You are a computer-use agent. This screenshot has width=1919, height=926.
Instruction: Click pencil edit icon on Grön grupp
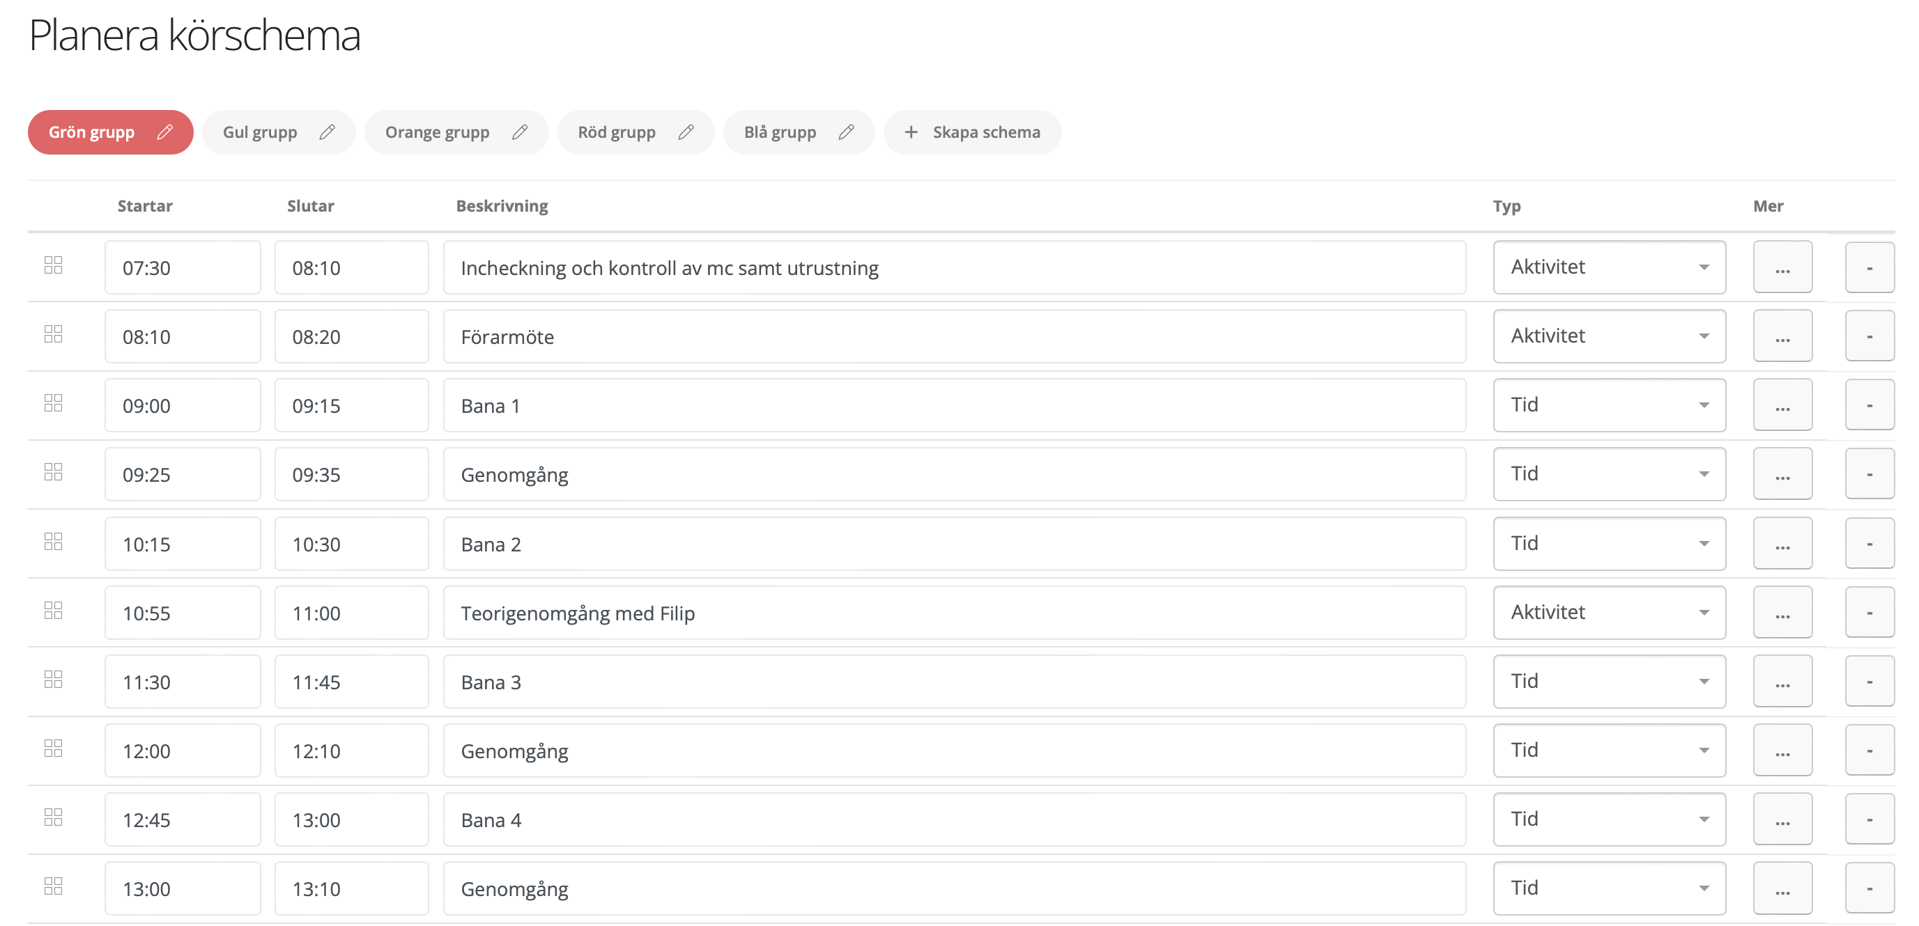(x=164, y=132)
